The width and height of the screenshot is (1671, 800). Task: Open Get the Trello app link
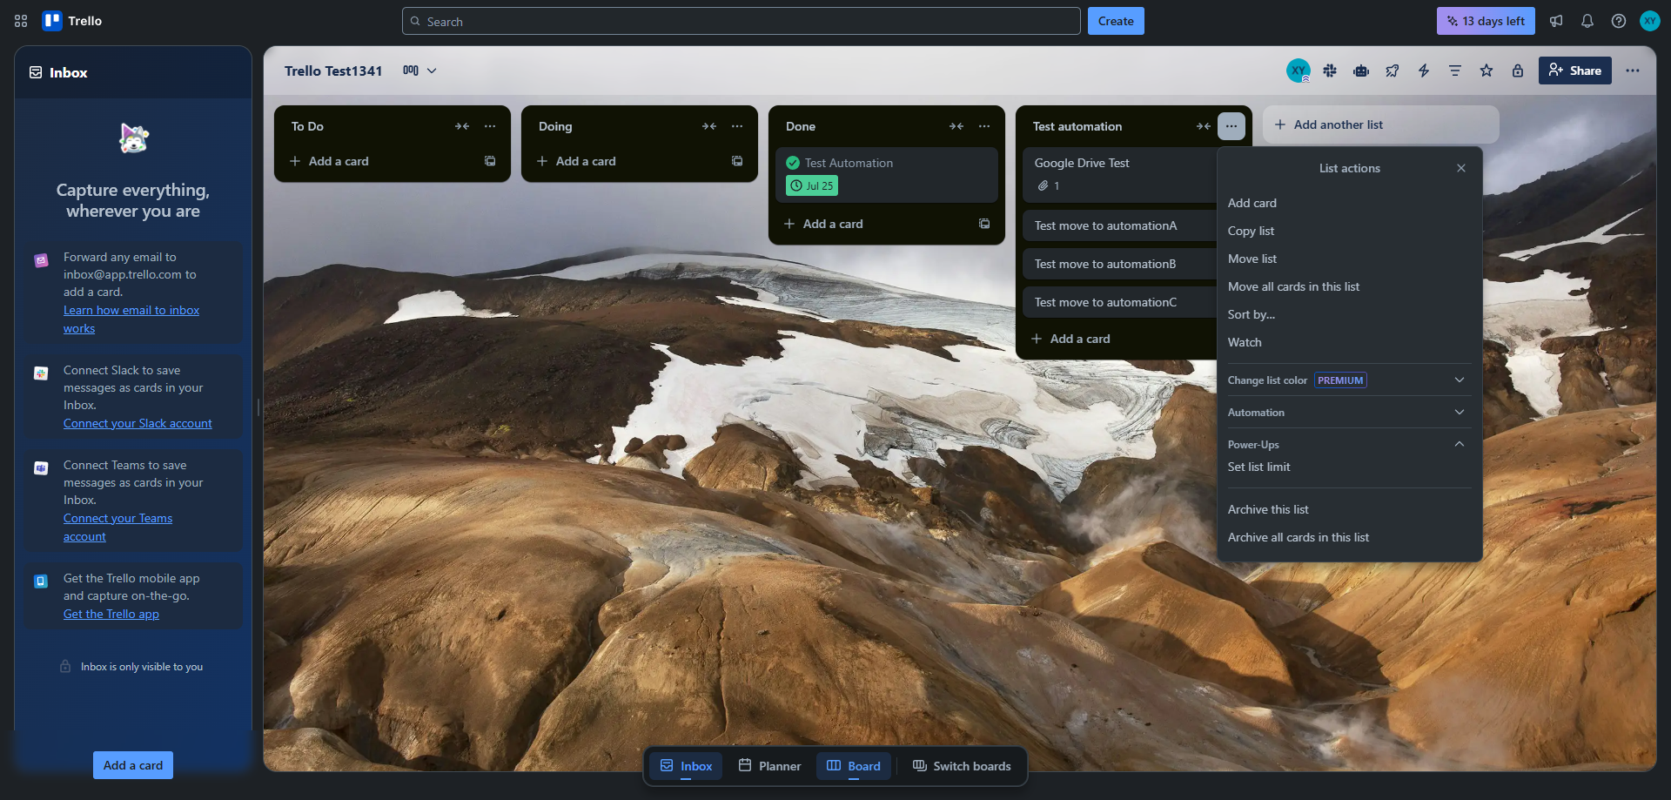tap(111, 614)
